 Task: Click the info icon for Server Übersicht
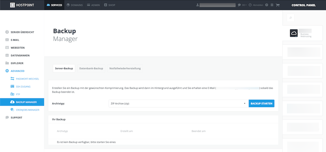[x=7, y=32]
